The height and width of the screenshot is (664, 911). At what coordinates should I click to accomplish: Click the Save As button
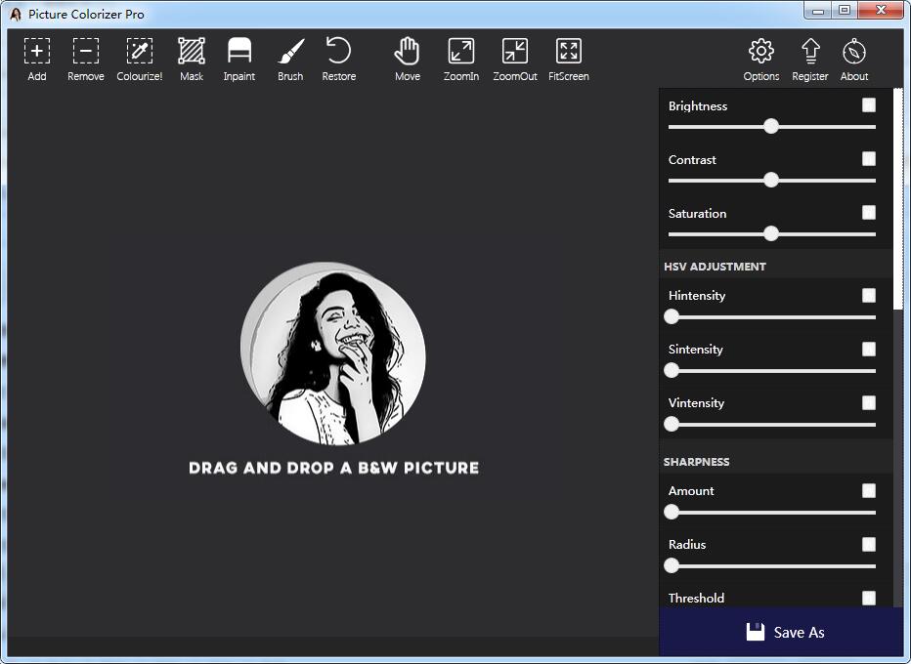click(783, 632)
